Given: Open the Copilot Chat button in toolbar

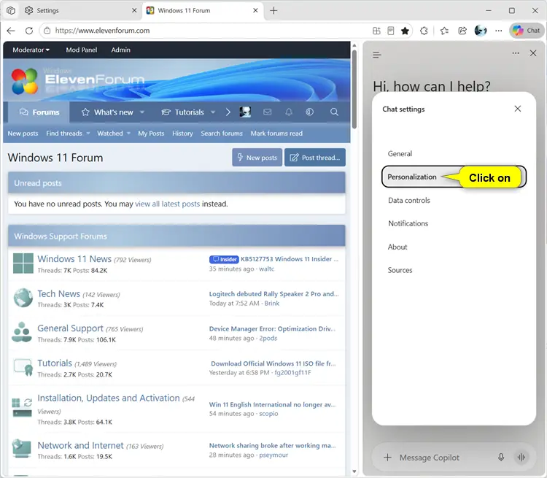Looking at the screenshot, I should tap(527, 31).
